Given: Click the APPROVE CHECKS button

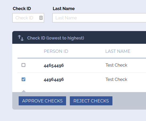Looking at the screenshot, I should coord(42,101).
